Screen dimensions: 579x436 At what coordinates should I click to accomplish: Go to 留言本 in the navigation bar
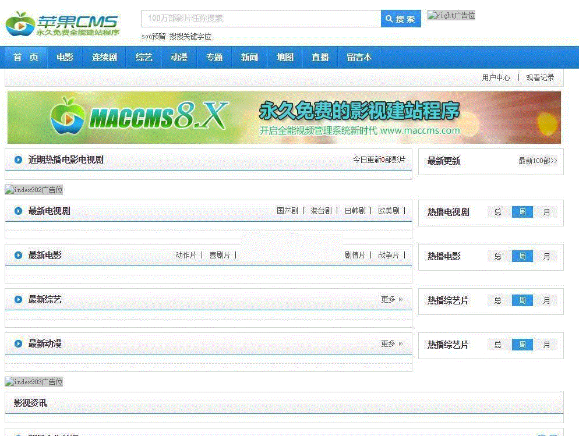pyautogui.click(x=359, y=57)
